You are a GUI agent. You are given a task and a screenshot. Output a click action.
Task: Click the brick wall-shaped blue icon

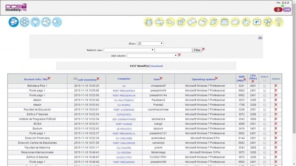tap(25, 22)
